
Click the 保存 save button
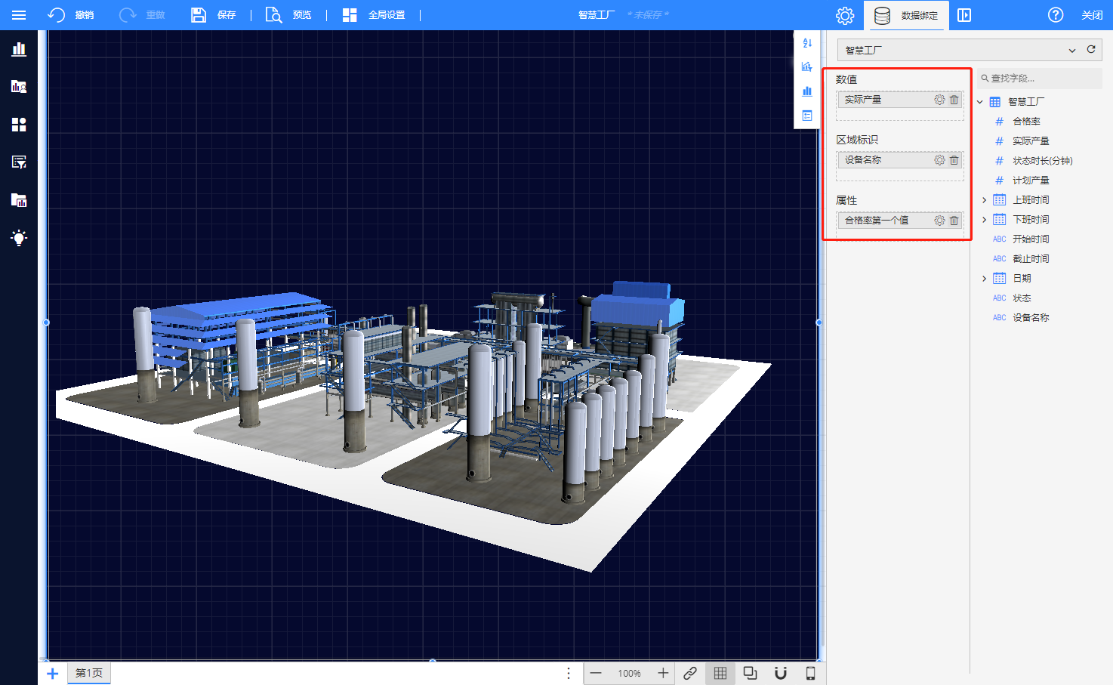tap(213, 15)
